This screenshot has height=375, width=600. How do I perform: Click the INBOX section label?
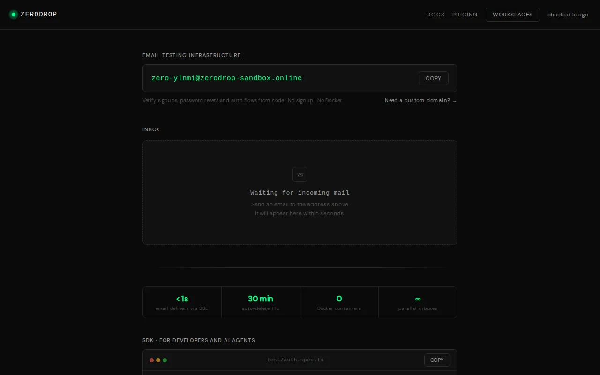151,129
